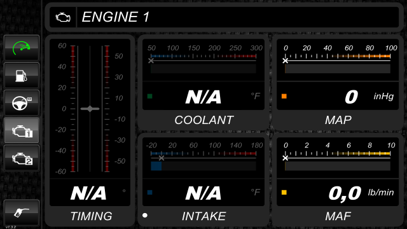Switch to the Engine 1 sidebar page
Image resolution: width=407 pixels, height=229 pixels.
point(22,130)
